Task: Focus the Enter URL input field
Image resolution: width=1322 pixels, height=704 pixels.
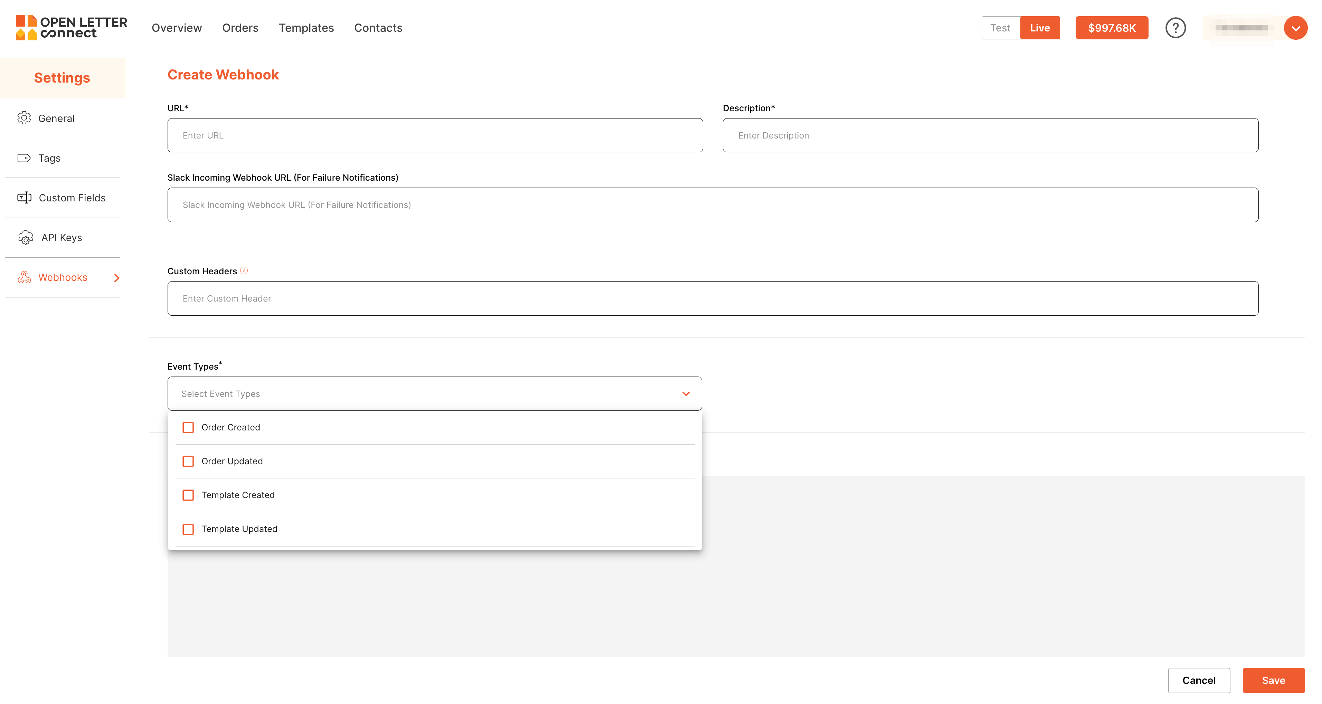Action: tap(435, 135)
